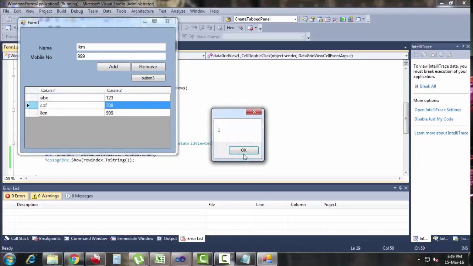The image size is (473, 266).
Task: Open the Help menu
Action: tap(214, 11)
